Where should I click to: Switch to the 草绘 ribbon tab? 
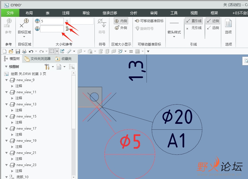click(86, 13)
